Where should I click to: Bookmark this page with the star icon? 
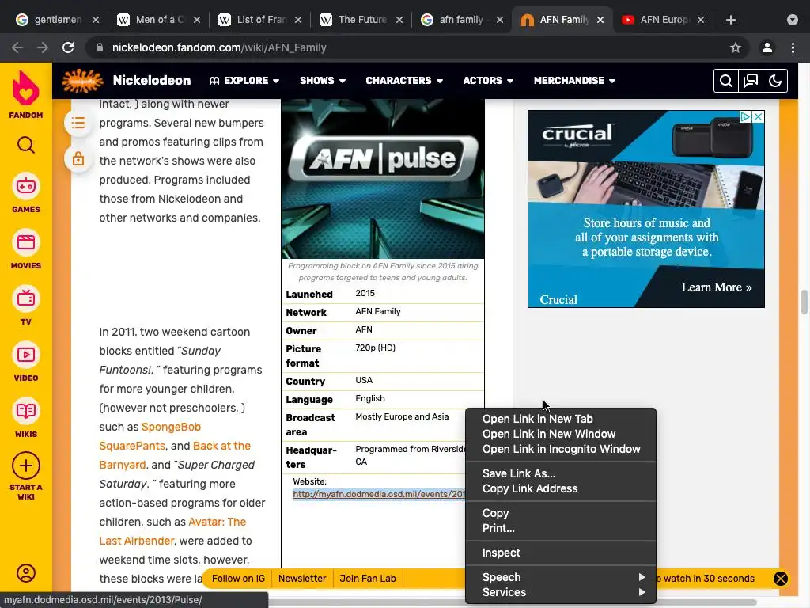coord(736,47)
